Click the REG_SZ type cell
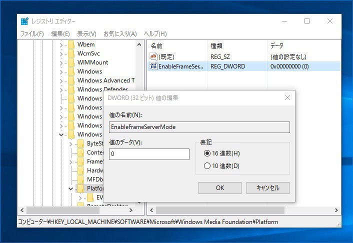 point(220,57)
